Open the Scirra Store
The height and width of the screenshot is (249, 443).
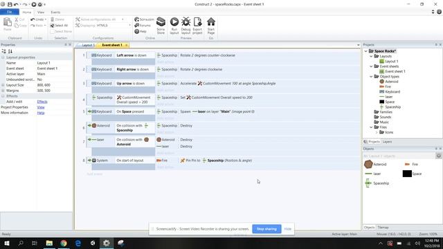pos(161,26)
